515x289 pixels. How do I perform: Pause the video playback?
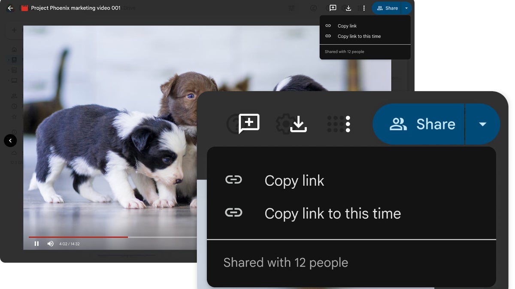coord(36,244)
